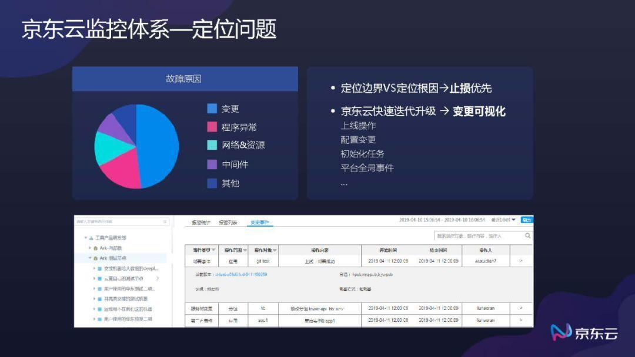The image size is (635, 357).
Task: Click the 操作内容 column header
Action: [x=320, y=250]
